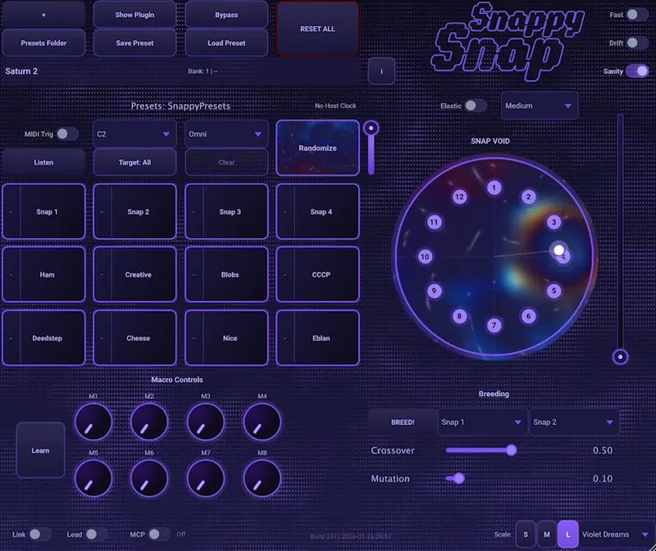Click node 9 in Snap Void

[434, 291]
